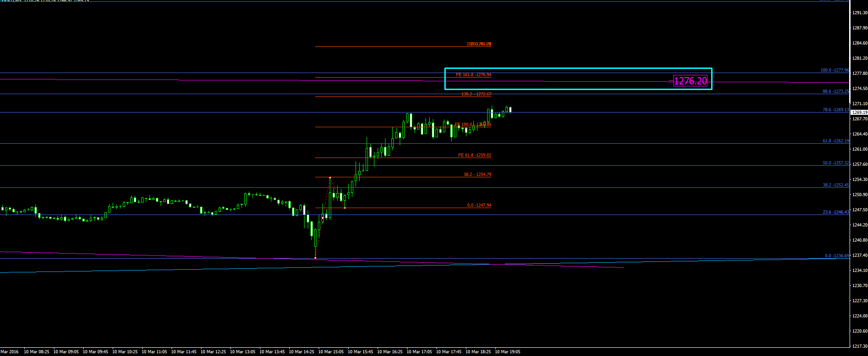Click 1217.30 on the price scale
This screenshot has height=356, width=868.
click(860, 346)
